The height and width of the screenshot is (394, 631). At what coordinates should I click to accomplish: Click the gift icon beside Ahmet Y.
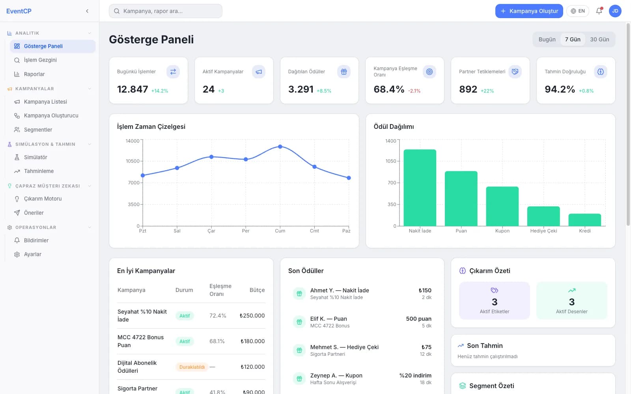[x=299, y=294]
